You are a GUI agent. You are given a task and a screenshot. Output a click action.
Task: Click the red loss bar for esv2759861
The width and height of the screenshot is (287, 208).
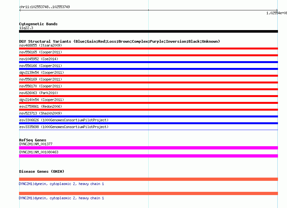pos(148,110)
